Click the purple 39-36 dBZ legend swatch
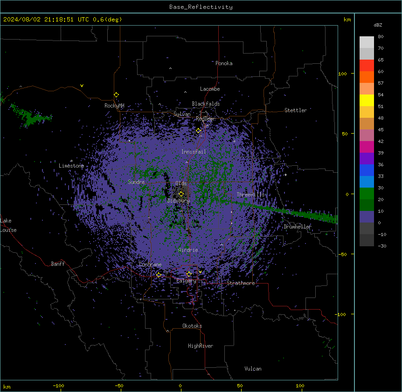 [367, 159]
